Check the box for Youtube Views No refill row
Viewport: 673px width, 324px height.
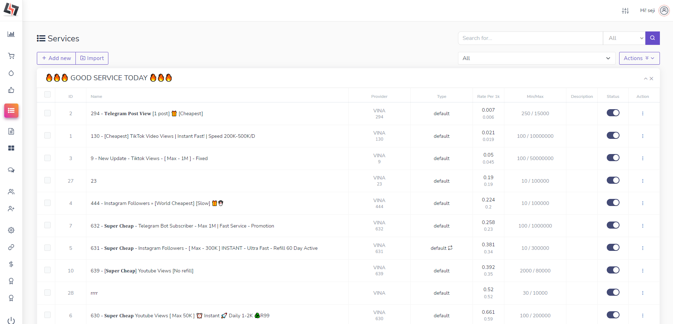click(47, 270)
